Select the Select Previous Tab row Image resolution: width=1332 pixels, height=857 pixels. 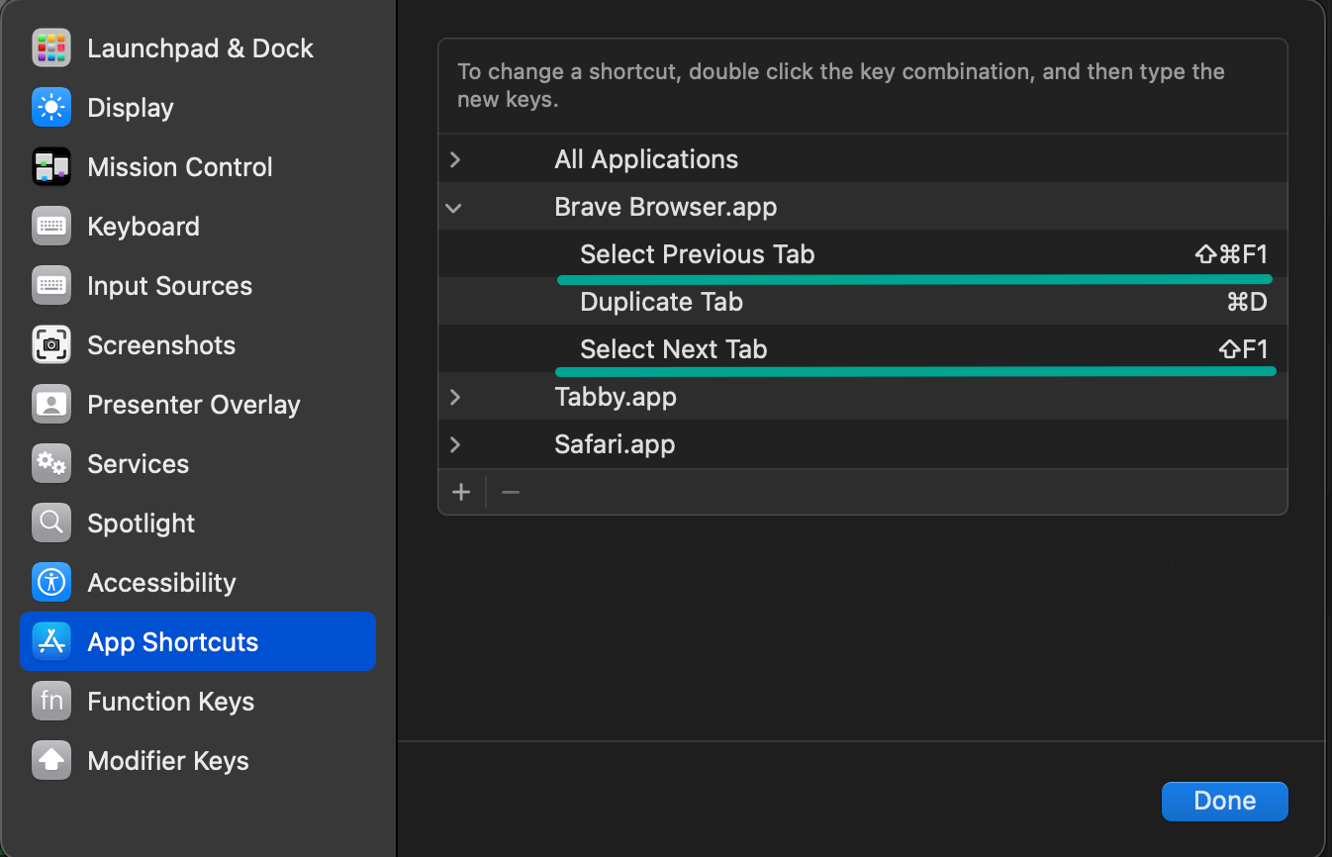point(863,254)
